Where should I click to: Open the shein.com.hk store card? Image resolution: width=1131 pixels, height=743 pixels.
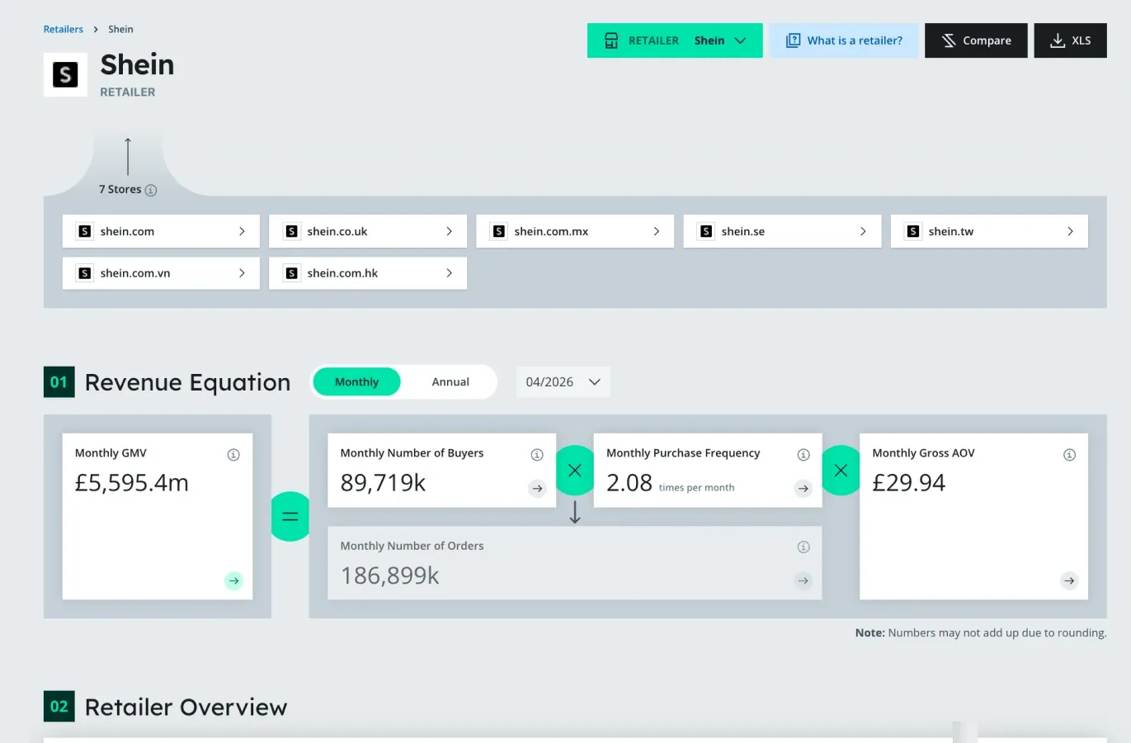(x=368, y=273)
